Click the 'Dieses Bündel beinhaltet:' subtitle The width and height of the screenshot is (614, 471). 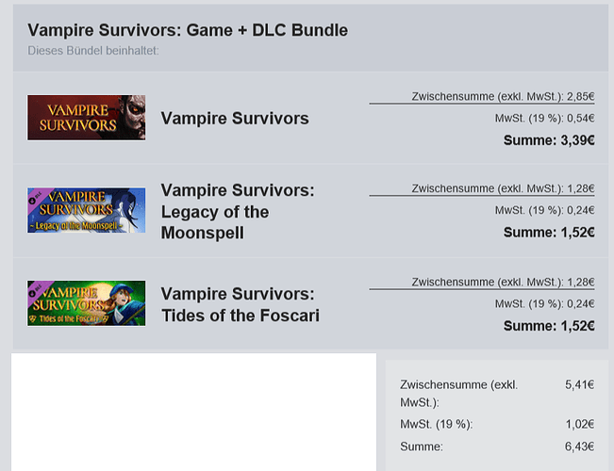click(93, 51)
